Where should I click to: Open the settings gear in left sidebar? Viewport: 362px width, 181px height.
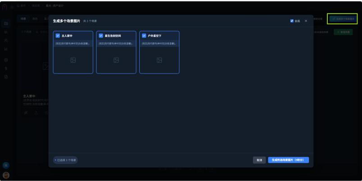[6, 60]
